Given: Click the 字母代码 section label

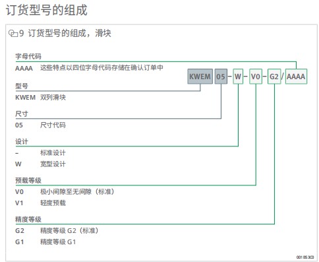Looking at the screenshot, I should click(28, 56).
